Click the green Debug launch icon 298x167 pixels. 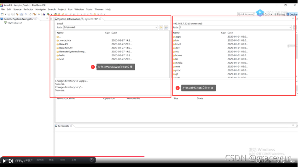tap(48, 14)
